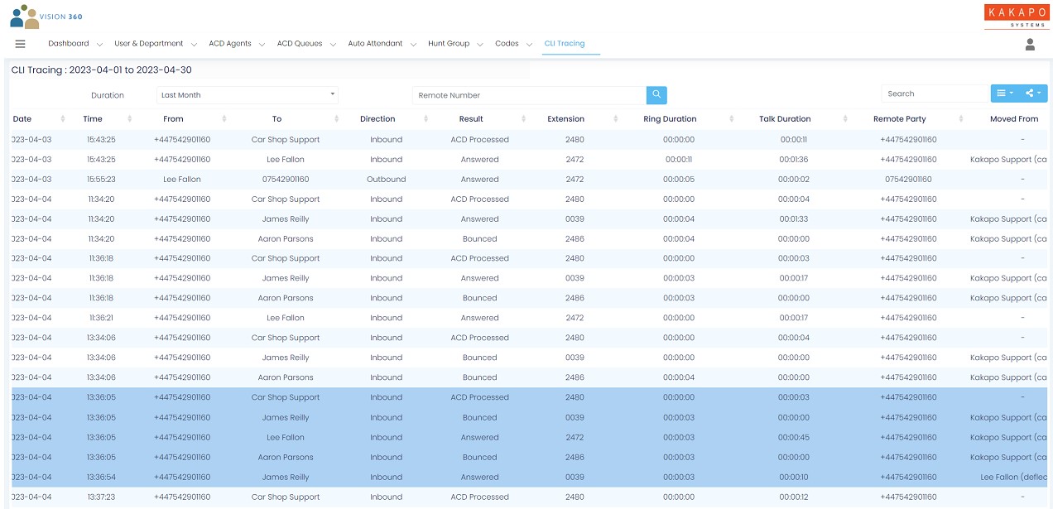Image resolution: width=1053 pixels, height=509 pixels.
Task: Click the Remote Number search magnifier button
Action: (656, 95)
